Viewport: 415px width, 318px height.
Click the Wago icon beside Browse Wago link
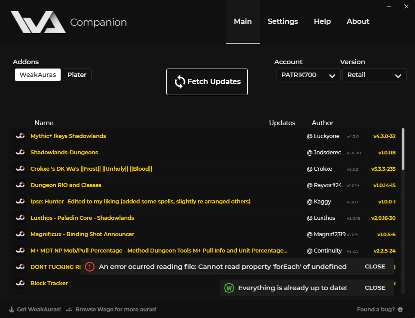tap(70, 309)
